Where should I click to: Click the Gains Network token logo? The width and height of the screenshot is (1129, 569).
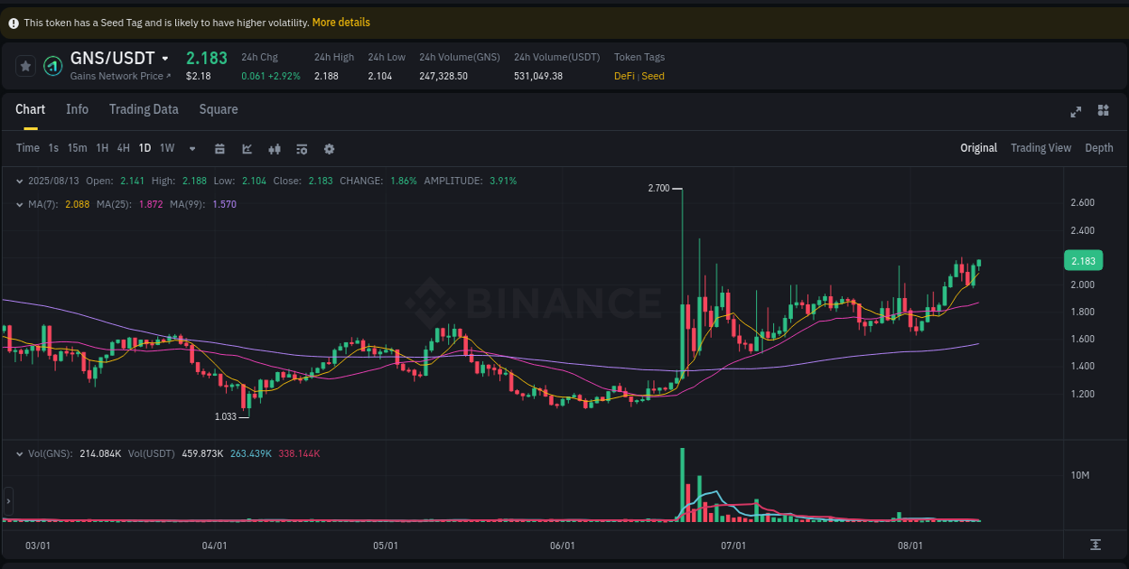pos(51,65)
